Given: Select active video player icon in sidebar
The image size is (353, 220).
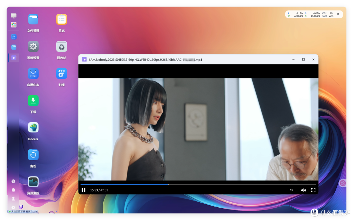Looking at the screenshot, I should (14, 58).
